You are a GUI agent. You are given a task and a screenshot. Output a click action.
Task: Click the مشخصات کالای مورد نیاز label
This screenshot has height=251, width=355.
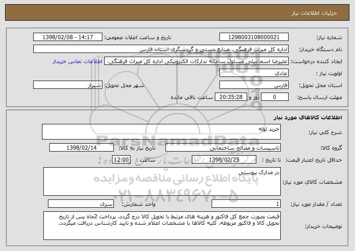click(x=313, y=182)
